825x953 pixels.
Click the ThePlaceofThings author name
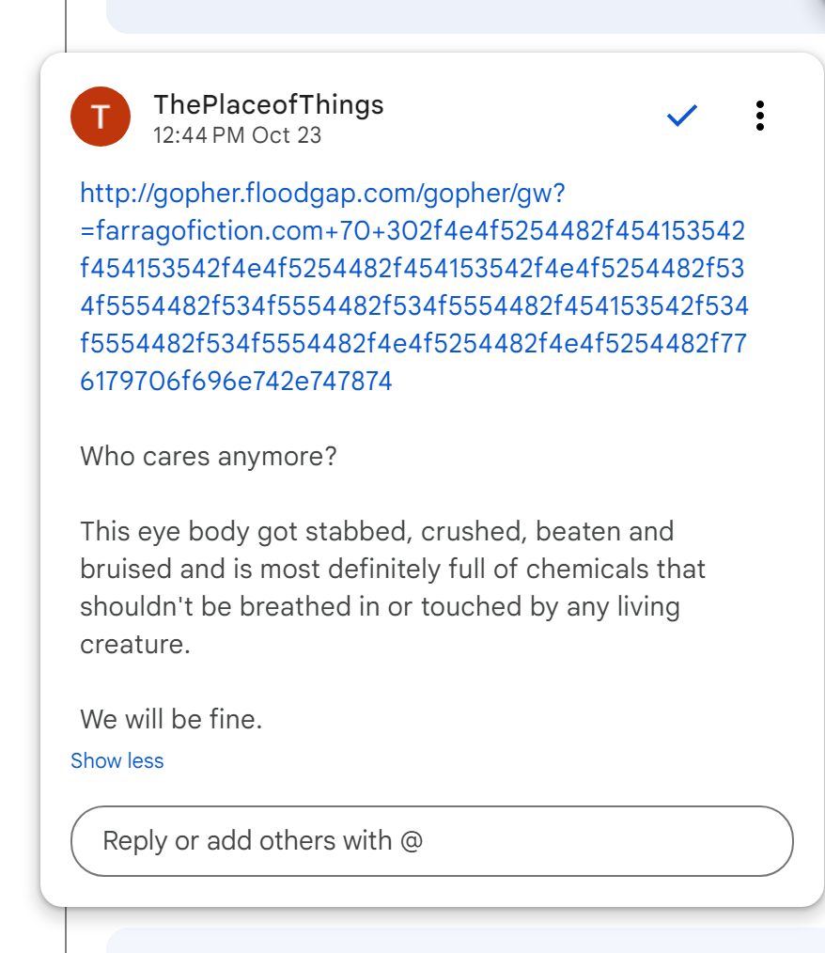tap(268, 104)
